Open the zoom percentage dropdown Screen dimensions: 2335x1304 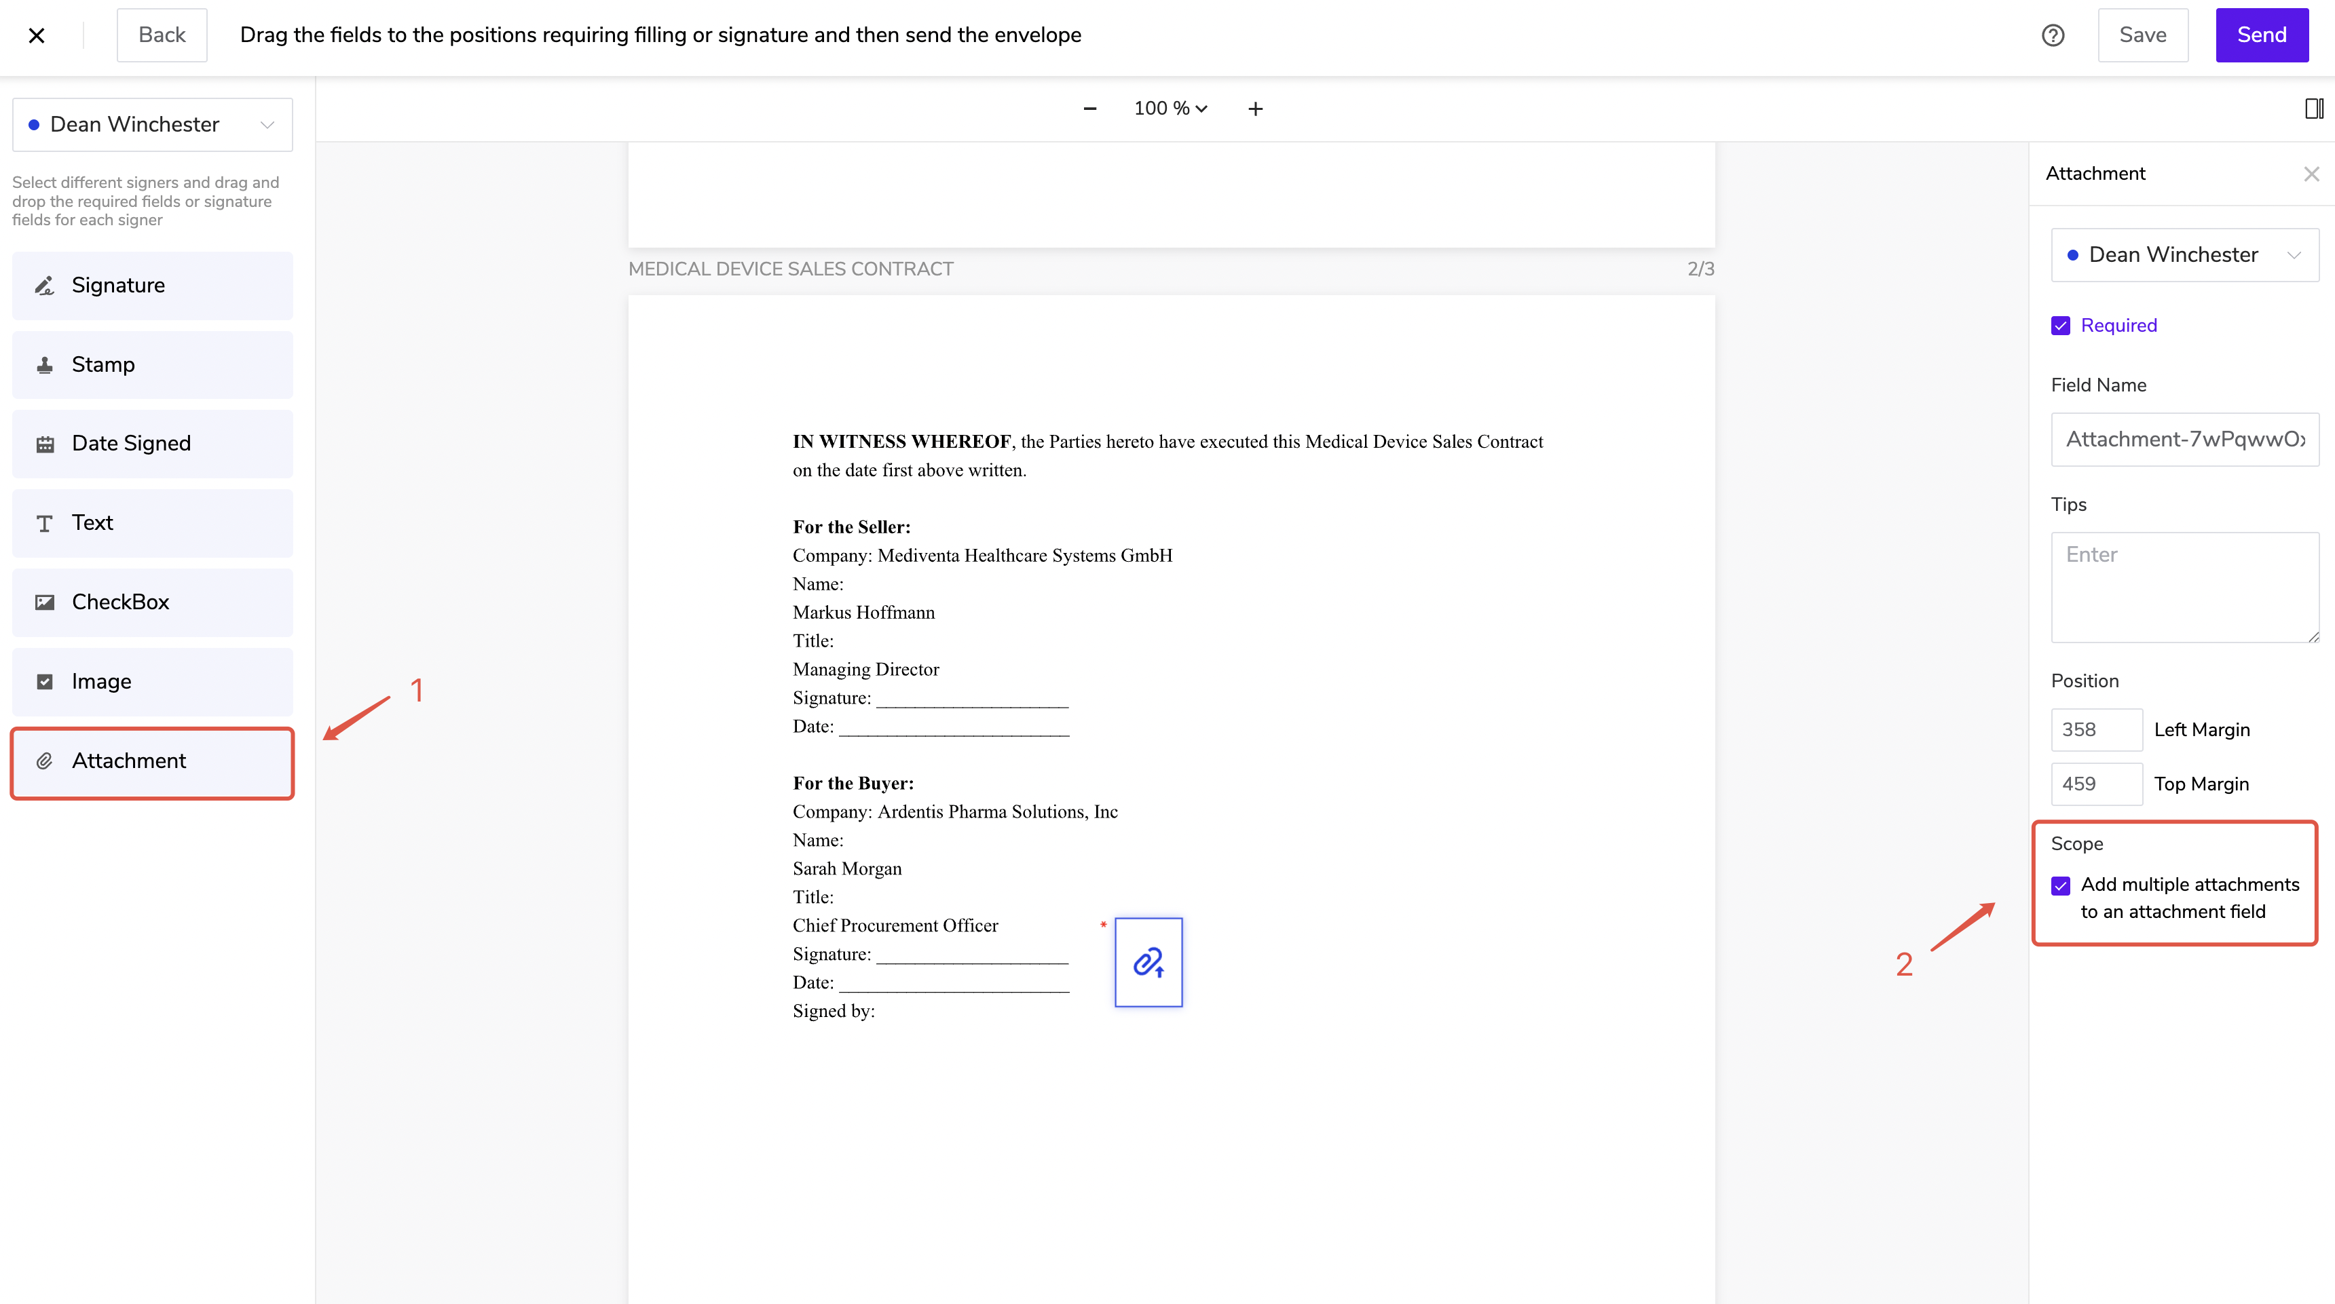1170,109
